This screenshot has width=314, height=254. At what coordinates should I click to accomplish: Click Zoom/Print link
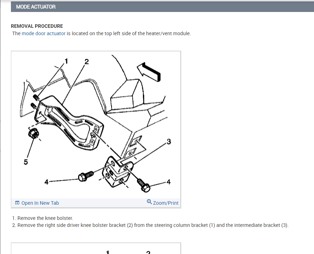(x=165, y=203)
